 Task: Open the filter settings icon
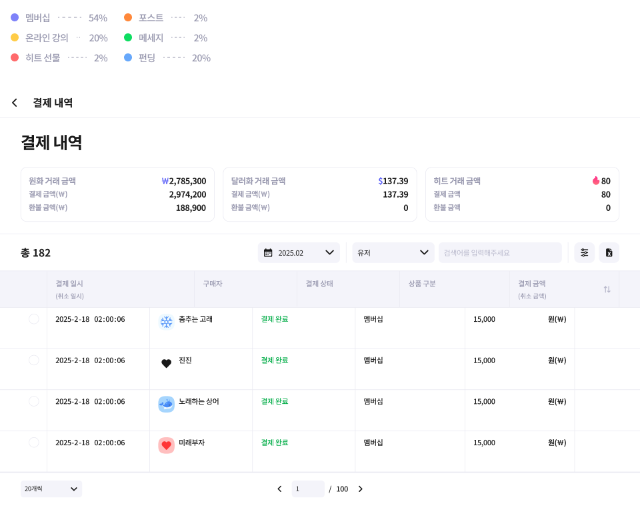(x=585, y=252)
